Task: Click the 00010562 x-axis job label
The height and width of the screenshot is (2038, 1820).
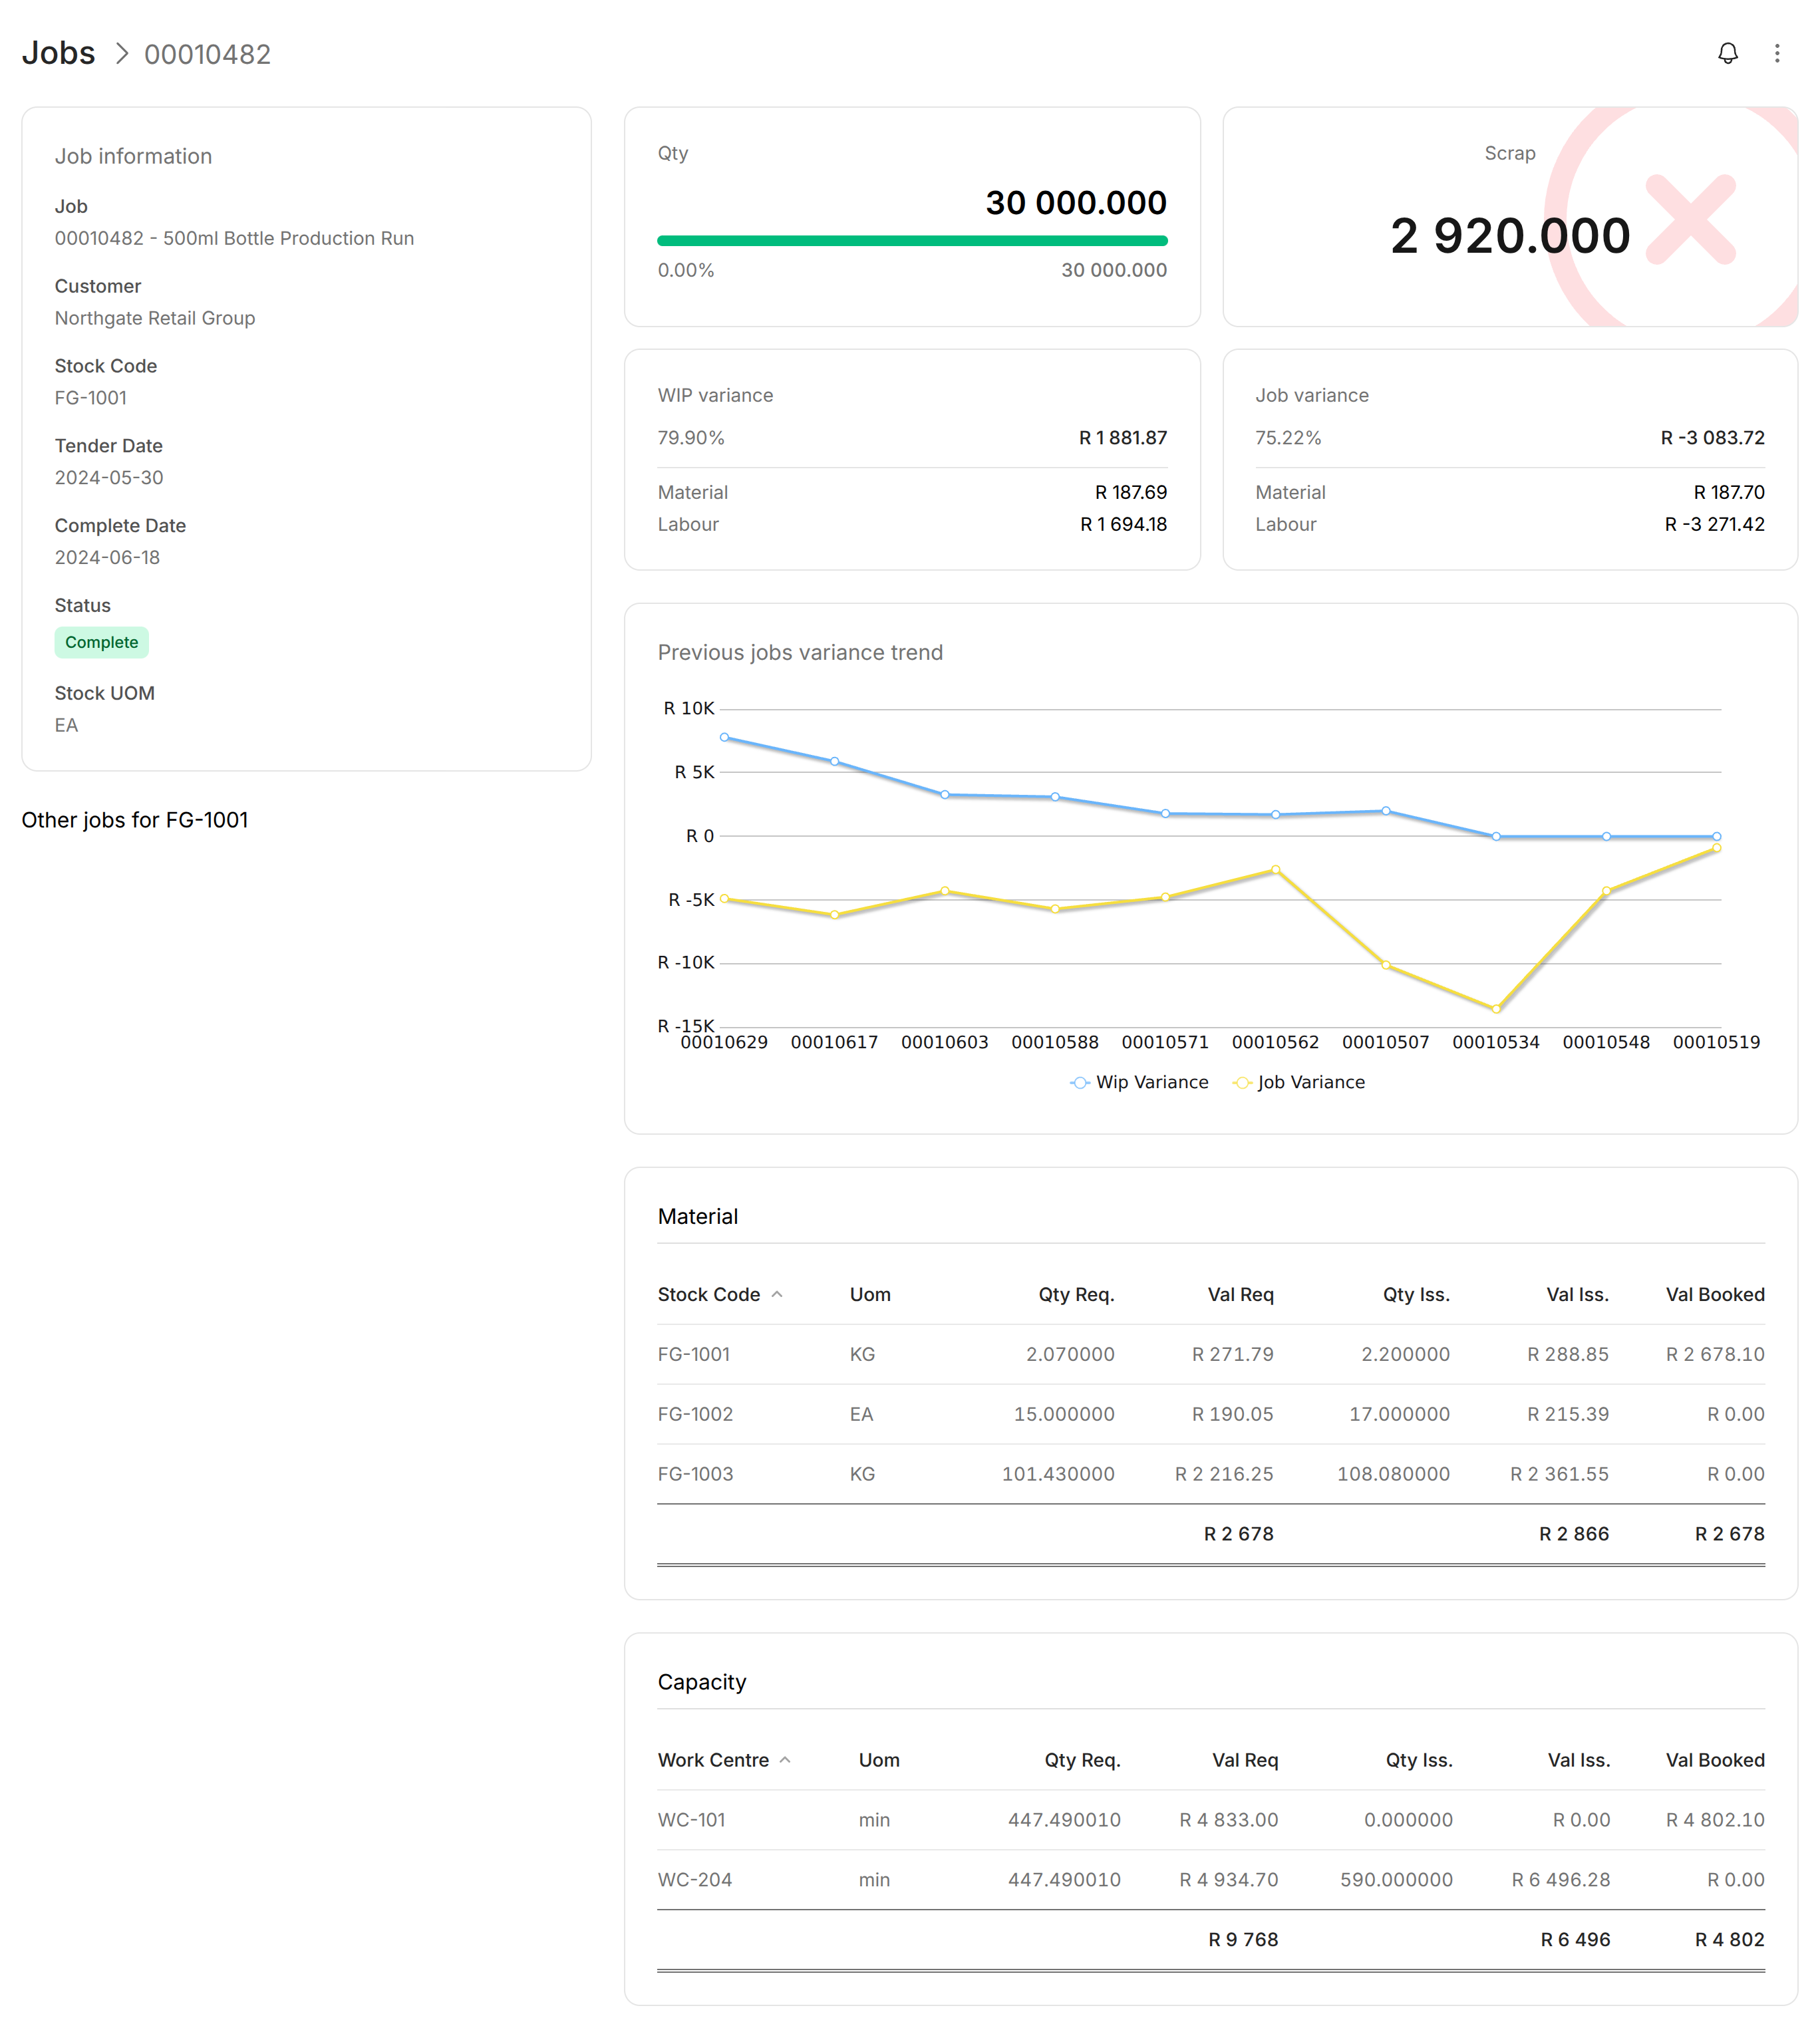Action: coord(1275,1042)
